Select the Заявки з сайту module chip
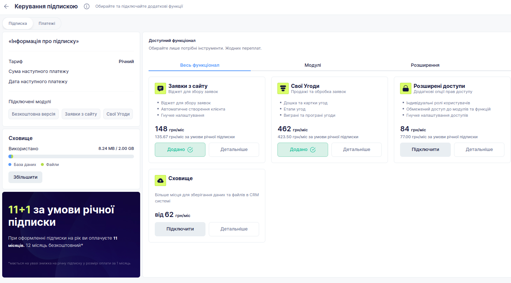 tap(81, 114)
